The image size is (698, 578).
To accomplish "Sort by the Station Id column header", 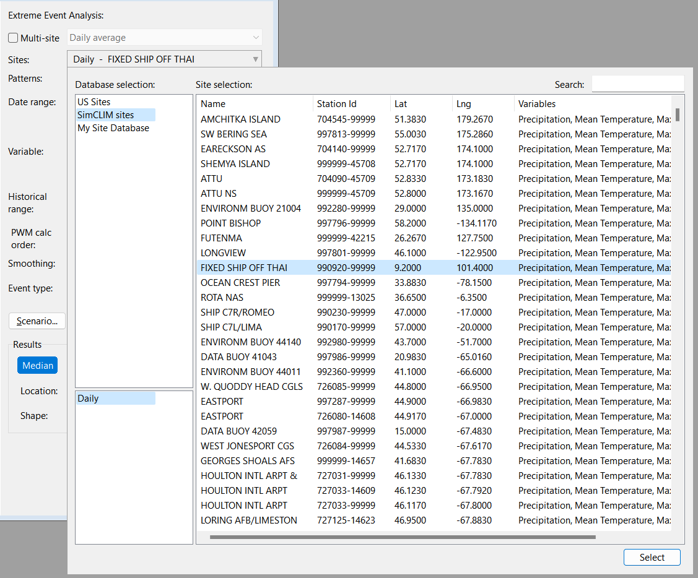I will 352,104.
